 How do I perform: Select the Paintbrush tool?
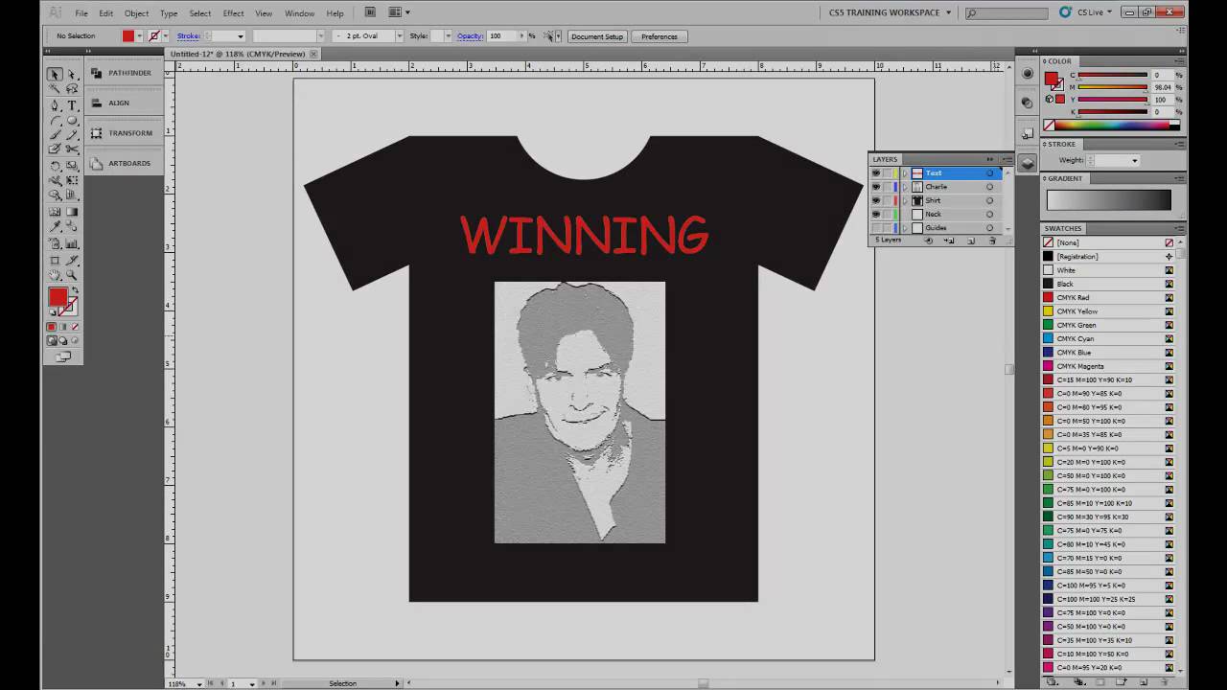tap(55, 135)
